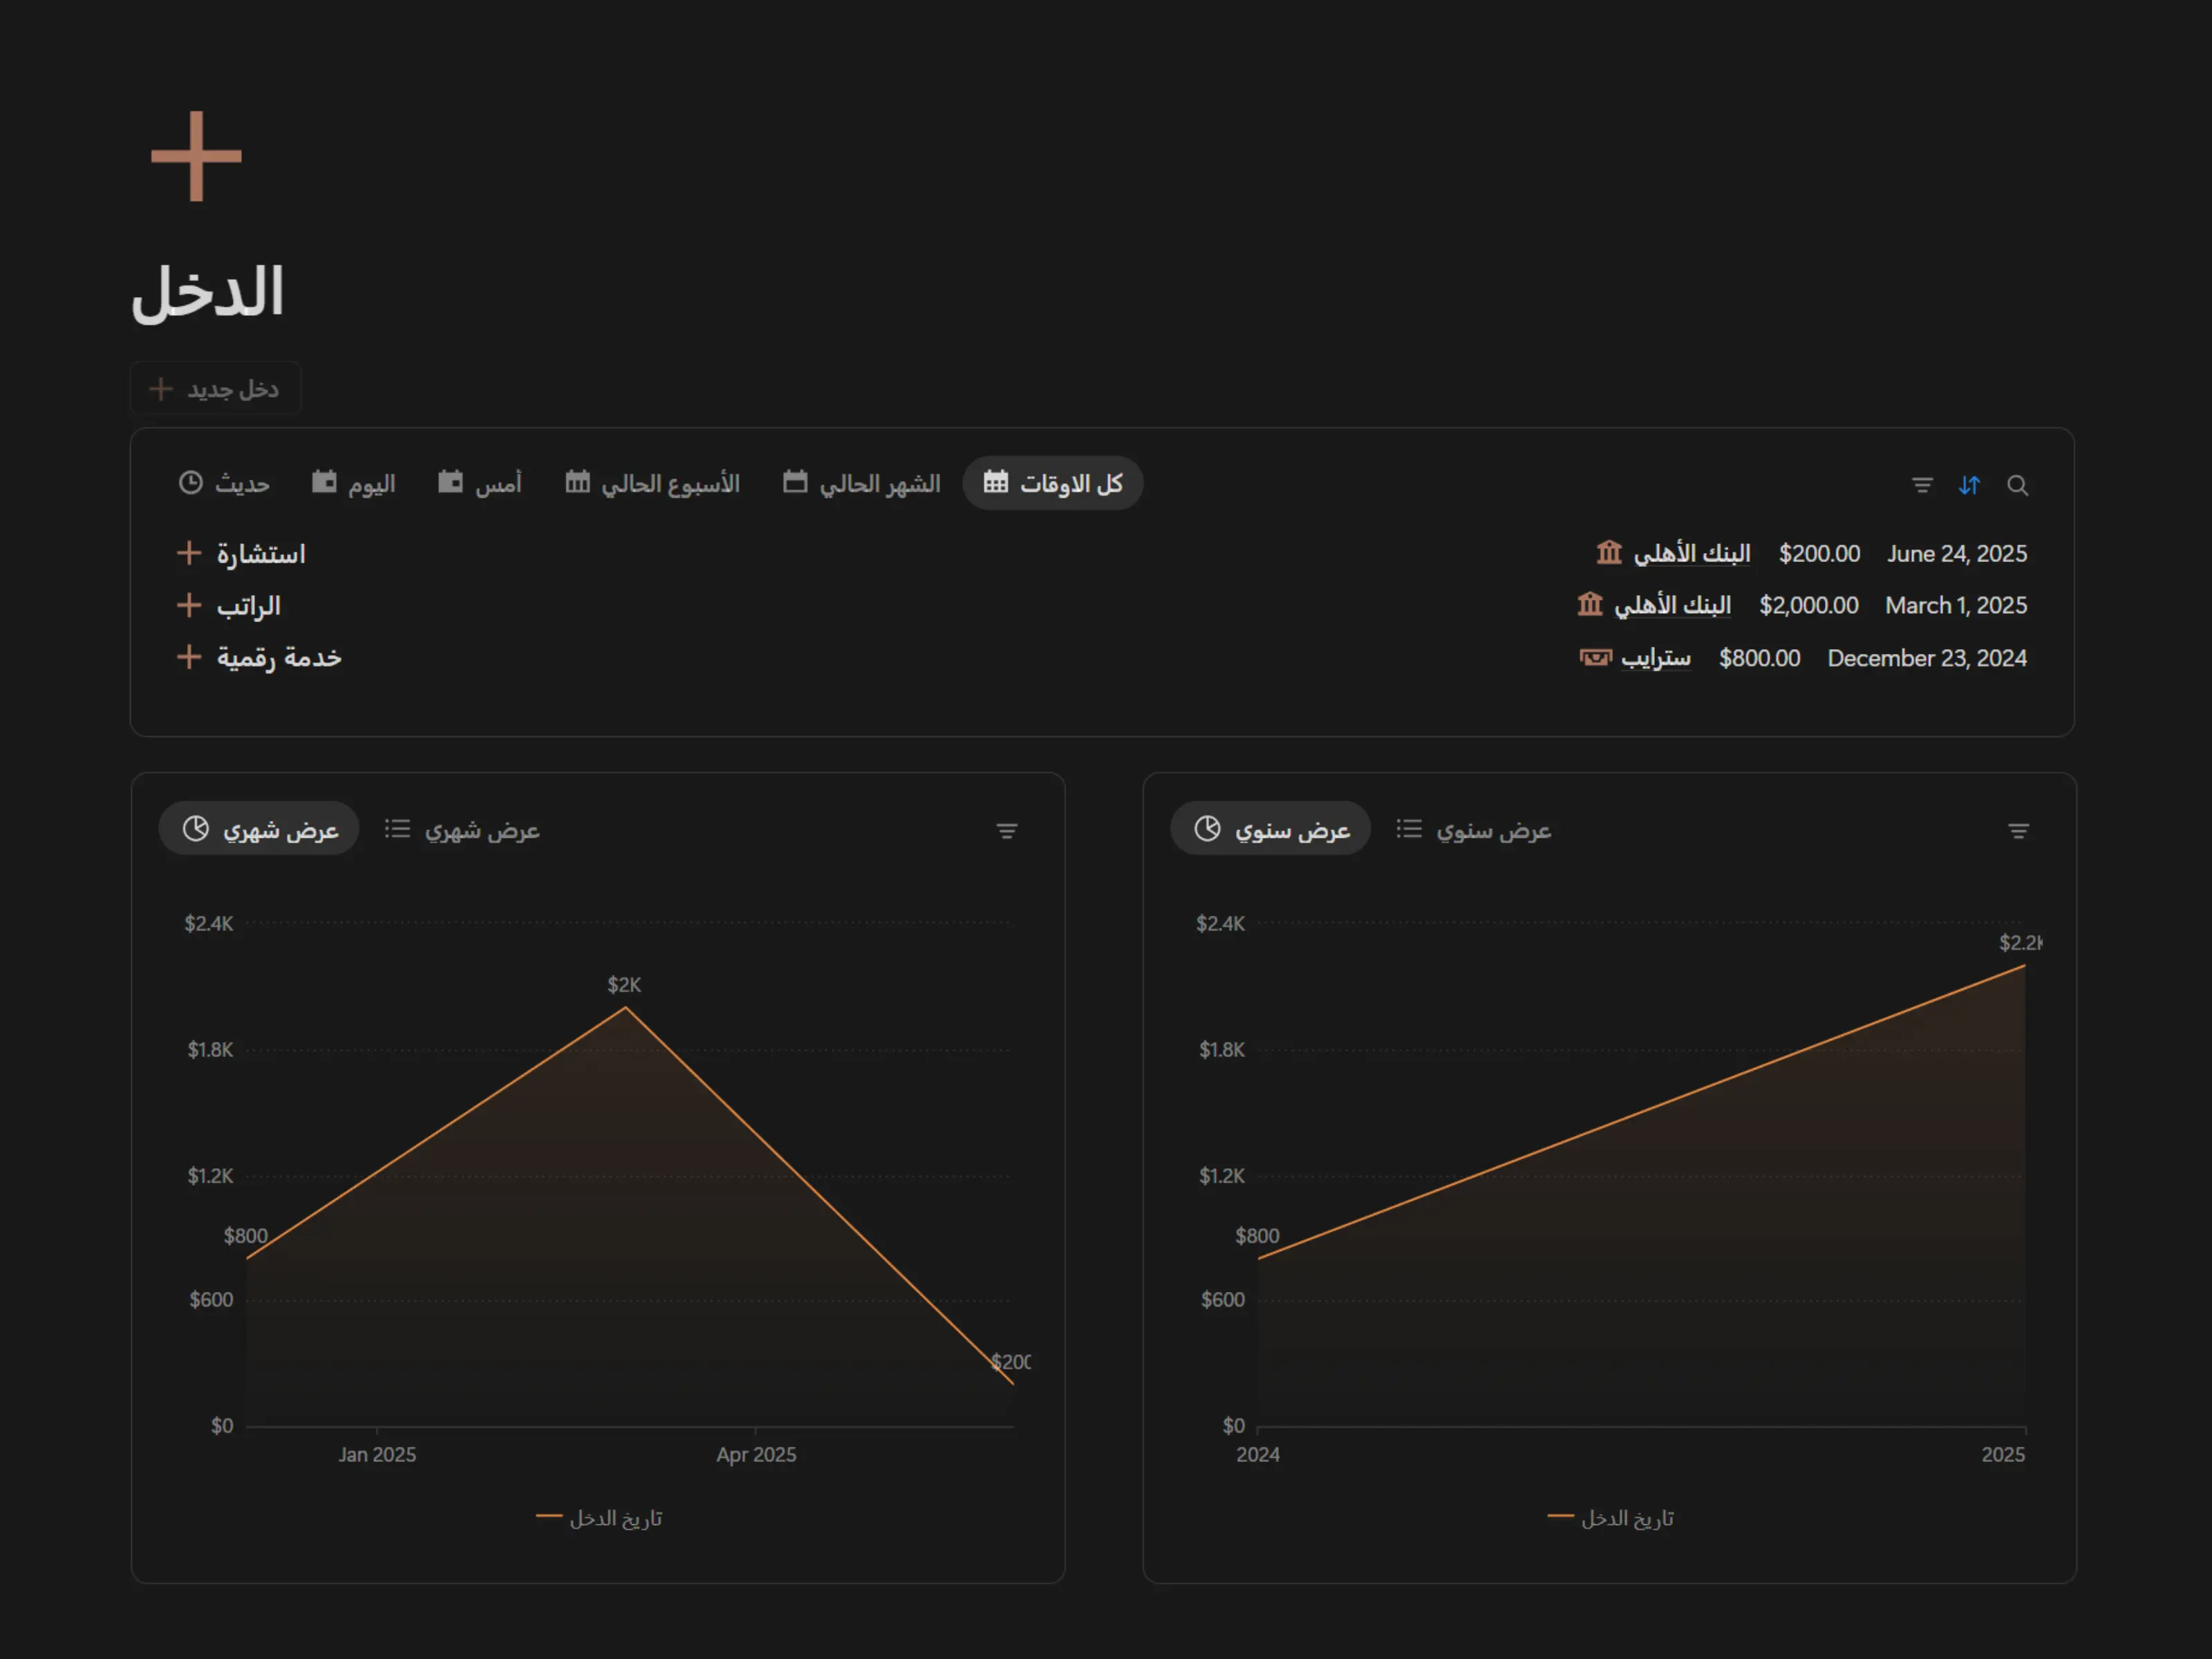
Task: Open the الراتب income entry
Action: 249,606
